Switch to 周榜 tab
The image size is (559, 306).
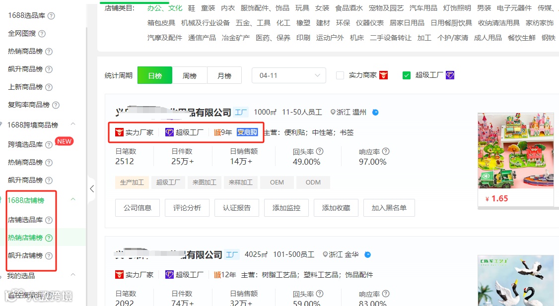(190, 75)
